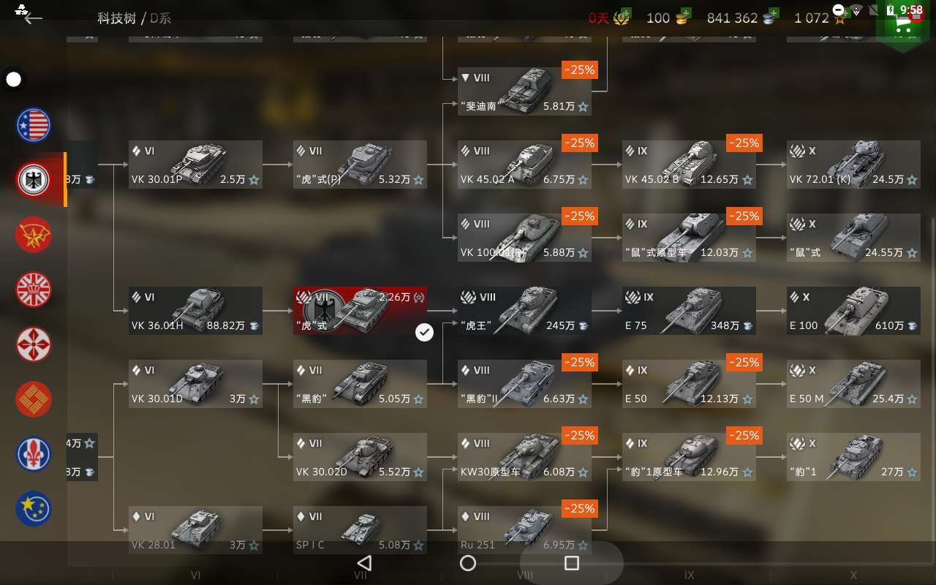Select the British nation flag icon

click(x=34, y=290)
